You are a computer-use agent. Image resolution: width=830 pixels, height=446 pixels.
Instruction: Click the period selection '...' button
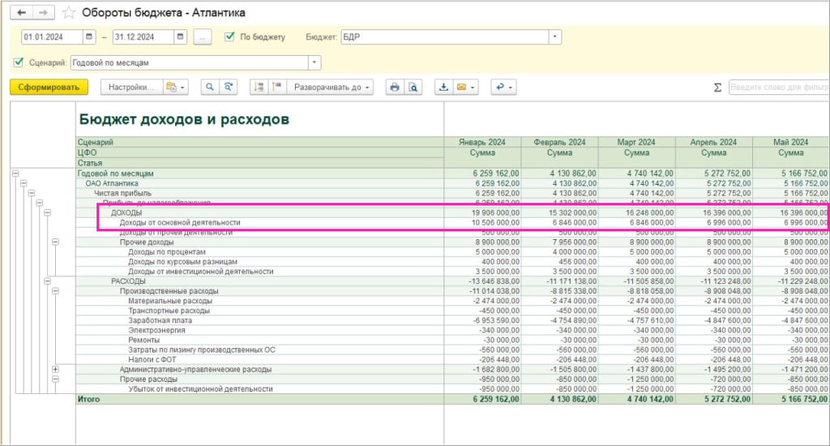click(203, 37)
